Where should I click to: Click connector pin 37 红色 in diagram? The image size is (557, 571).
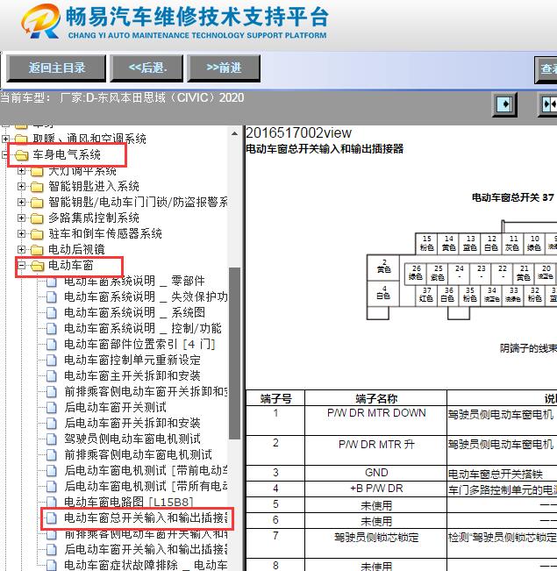coord(426,295)
